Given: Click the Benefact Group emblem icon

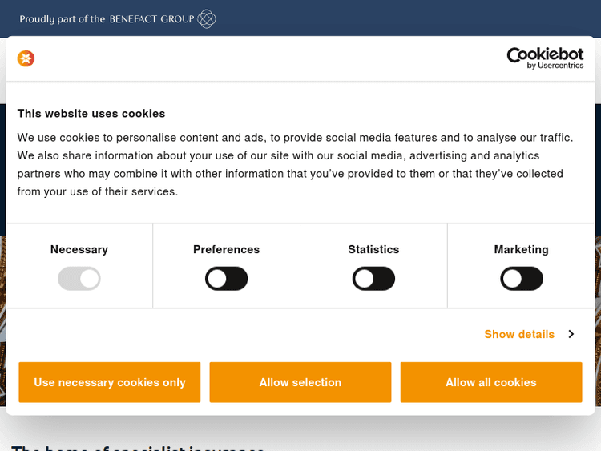Looking at the screenshot, I should click(207, 18).
